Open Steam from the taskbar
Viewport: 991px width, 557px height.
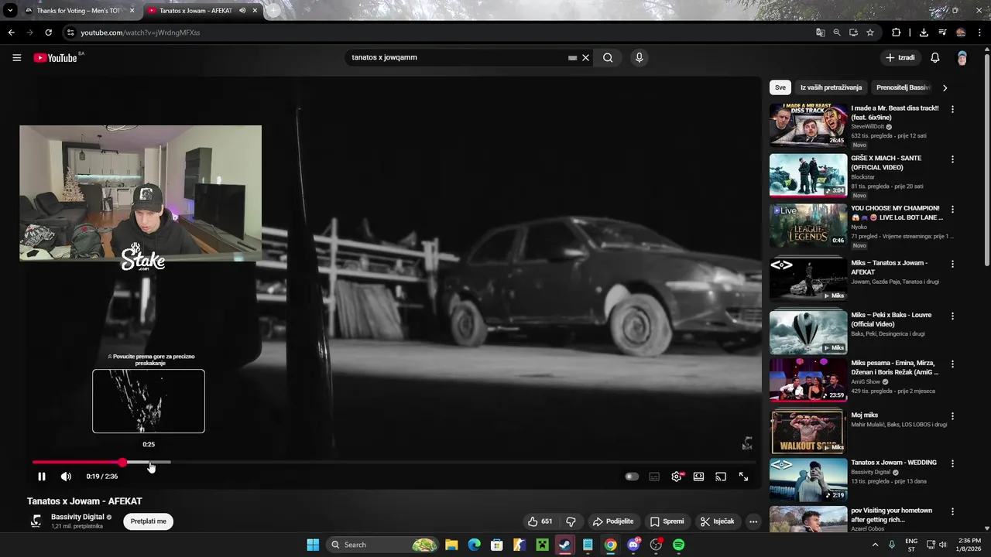565,545
